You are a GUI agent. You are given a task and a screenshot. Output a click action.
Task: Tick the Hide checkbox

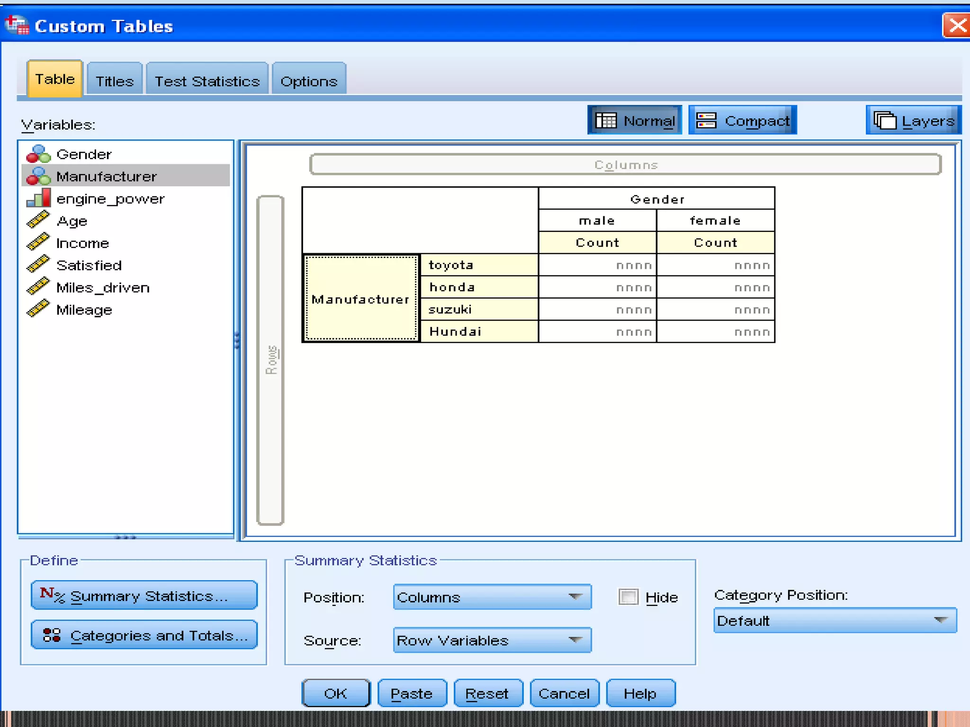tap(629, 597)
